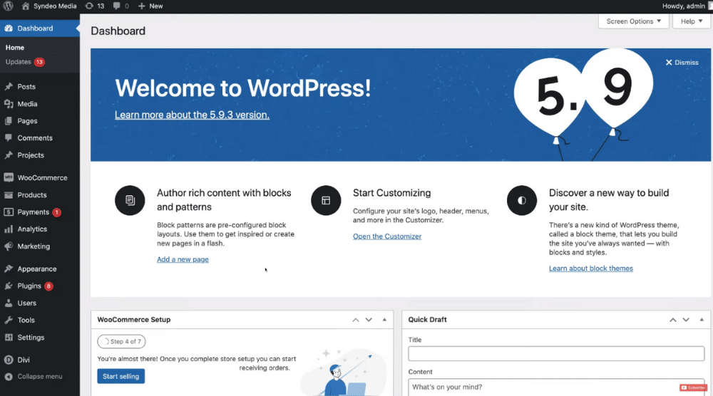Open the comments bubble icon in admin bar
This screenshot has height=396, width=713.
pos(117,6)
